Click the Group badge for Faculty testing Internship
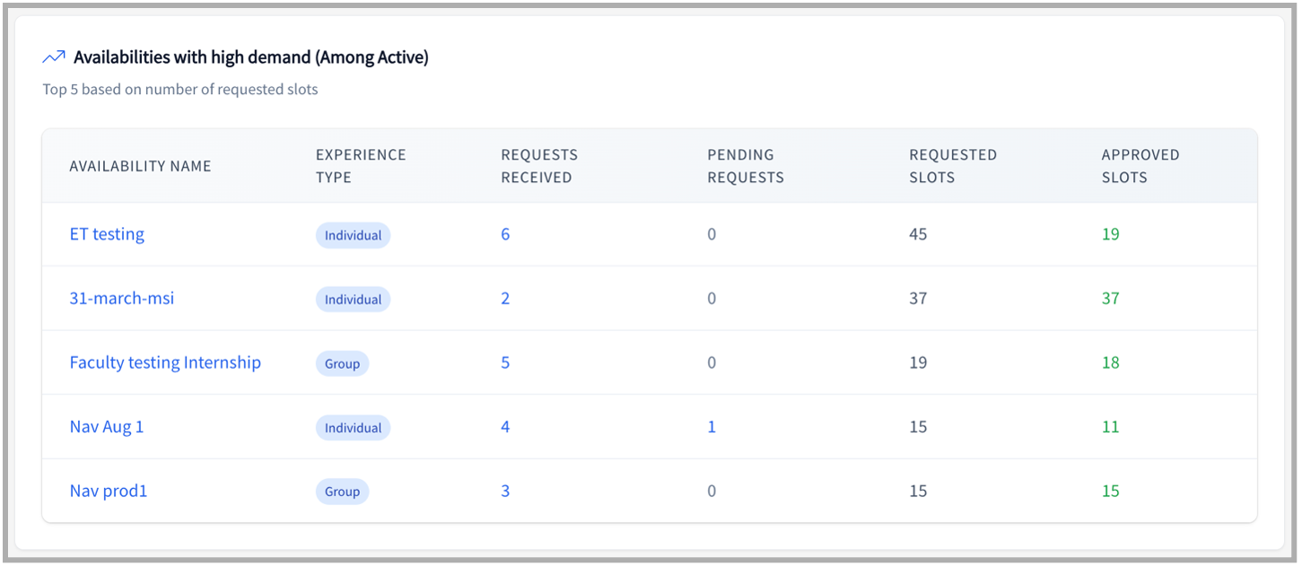Image resolution: width=1302 pixels, height=567 pixels. click(342, 363)
